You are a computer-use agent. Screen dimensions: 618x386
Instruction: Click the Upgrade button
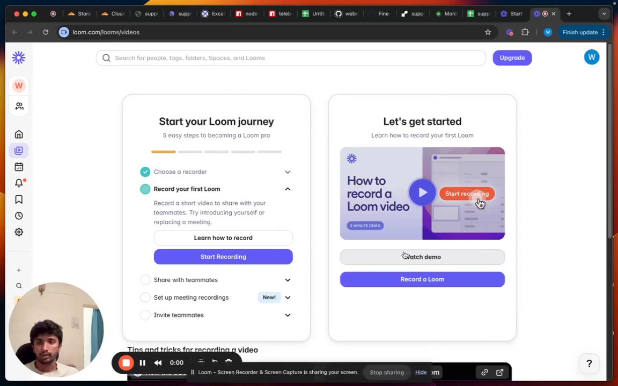point(512,58)
